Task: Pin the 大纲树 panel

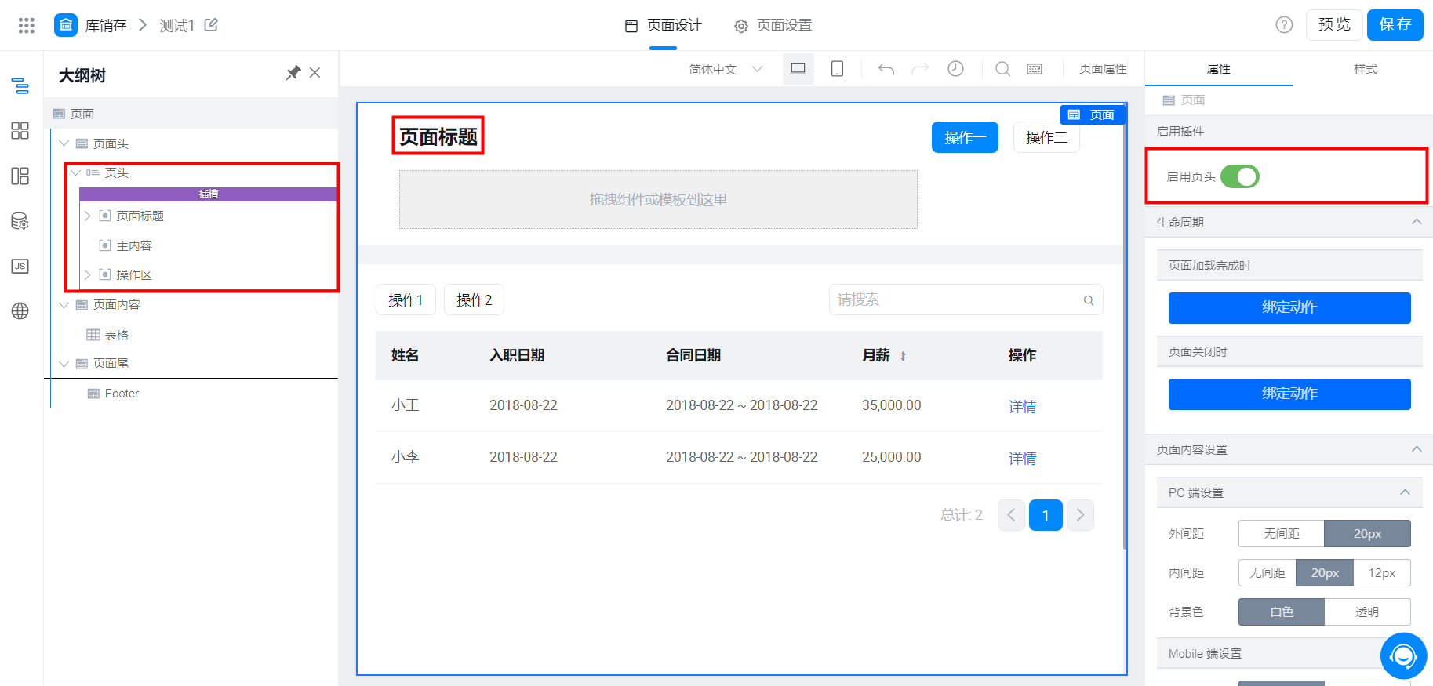Action: tap(293, 73)
